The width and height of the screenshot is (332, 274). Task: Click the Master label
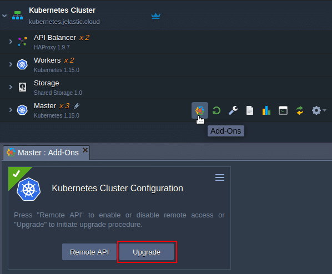coord(45,106)
